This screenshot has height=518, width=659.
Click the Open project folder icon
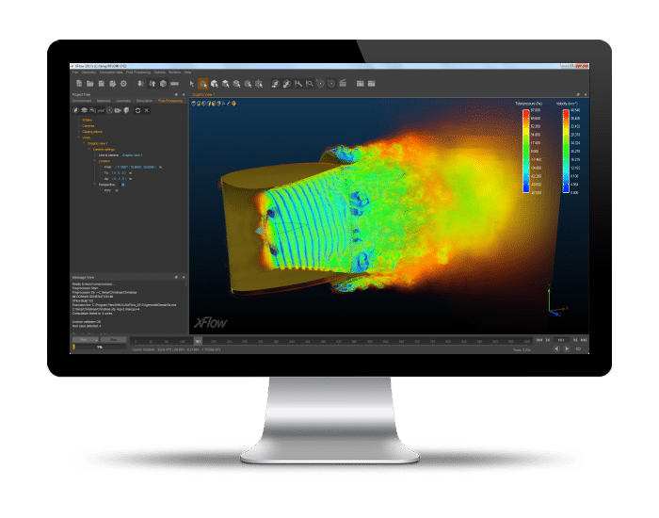90,84
